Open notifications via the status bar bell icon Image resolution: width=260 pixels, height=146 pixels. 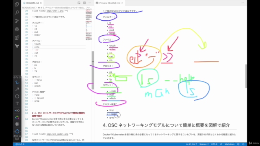pos(243,144)
